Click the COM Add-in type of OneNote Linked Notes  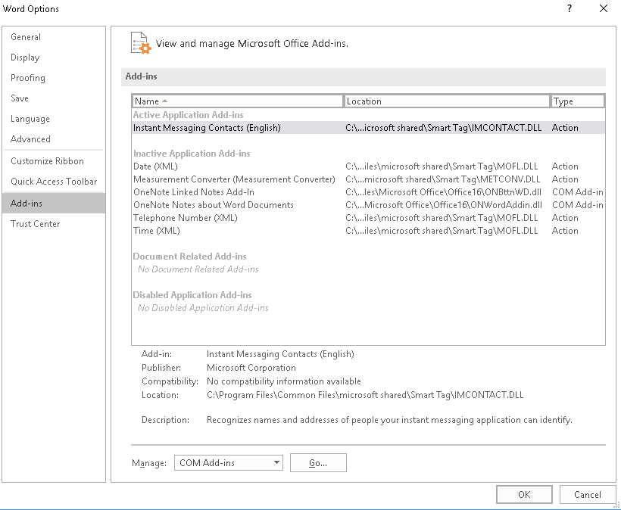pos(578,192)
